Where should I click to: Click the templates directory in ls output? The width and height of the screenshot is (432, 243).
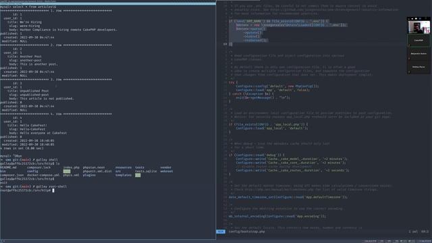coord(124,175)
